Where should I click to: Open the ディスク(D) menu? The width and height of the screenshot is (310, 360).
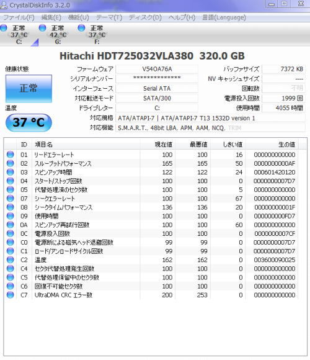click(x=145, y=17)
